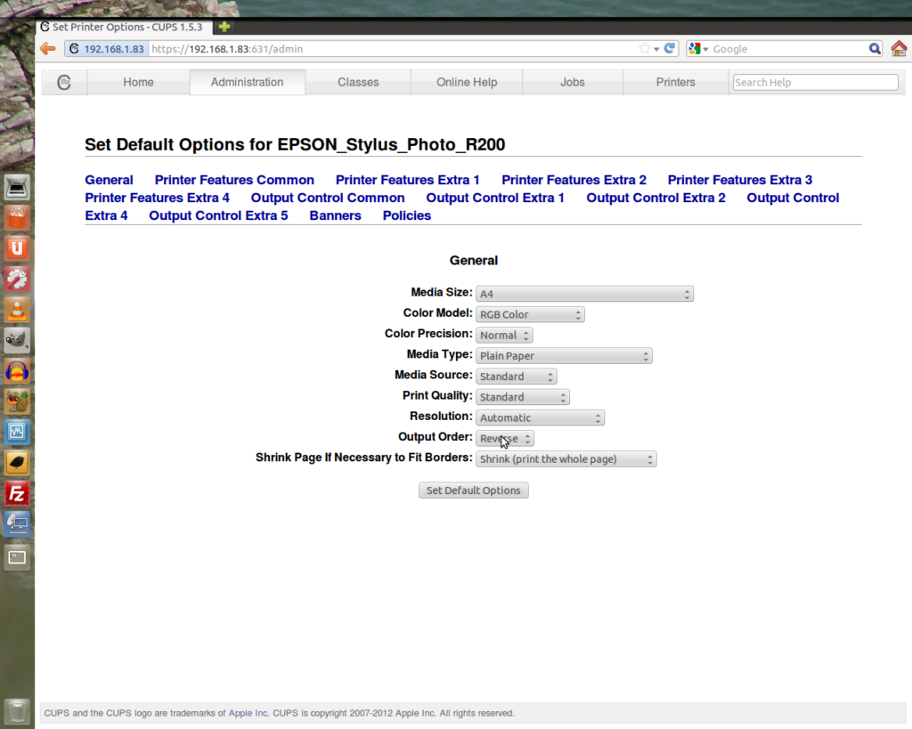Open the Banners link
This screenshot has height=729, width=912.
click(336, 215)
